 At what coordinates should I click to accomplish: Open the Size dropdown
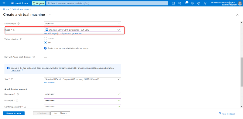click(82, 79)
